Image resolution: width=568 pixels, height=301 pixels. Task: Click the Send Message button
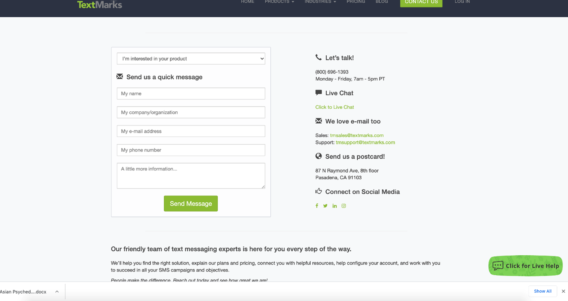coord(191,204)
